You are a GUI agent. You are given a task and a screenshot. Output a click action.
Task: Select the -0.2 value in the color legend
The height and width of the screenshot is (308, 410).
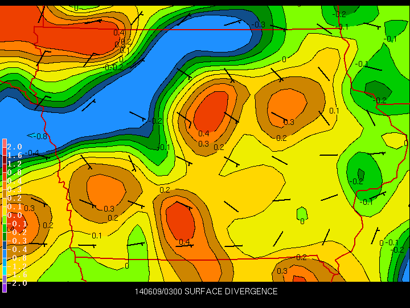point(17,232)
